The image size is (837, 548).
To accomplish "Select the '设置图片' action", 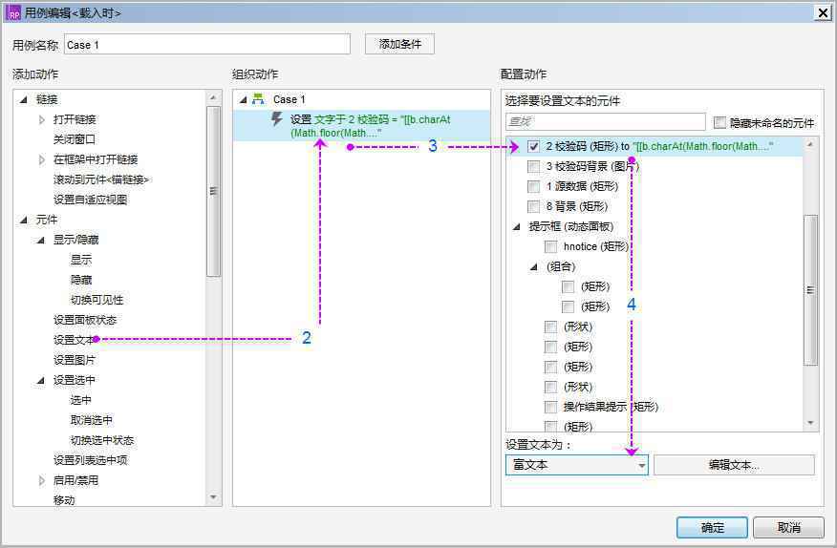I will point(75,360).
